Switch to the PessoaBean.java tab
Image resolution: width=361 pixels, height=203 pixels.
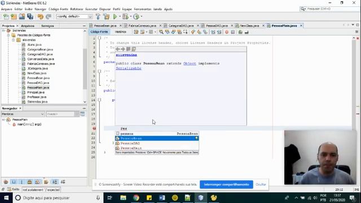[x=105, y=25]
